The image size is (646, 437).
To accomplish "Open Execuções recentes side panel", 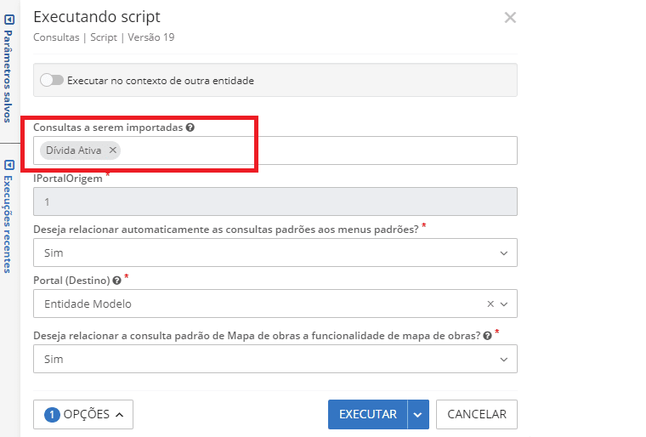I will point(8,224).
